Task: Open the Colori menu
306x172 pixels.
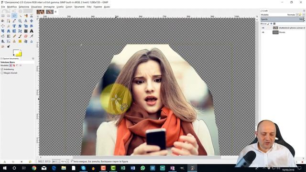Action: click(x=69, y=7)
